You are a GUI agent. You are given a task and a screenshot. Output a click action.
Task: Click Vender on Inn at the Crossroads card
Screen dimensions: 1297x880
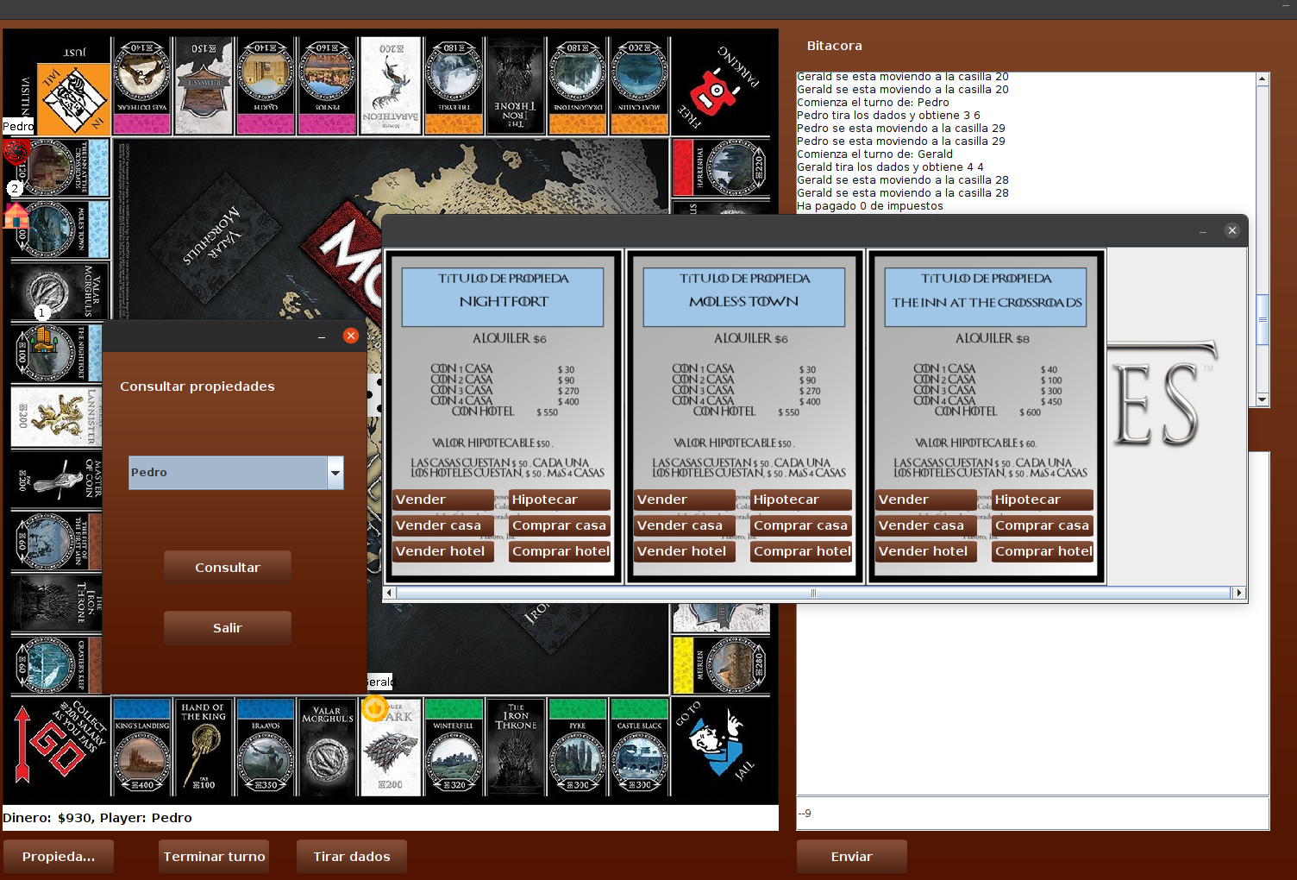926,500
